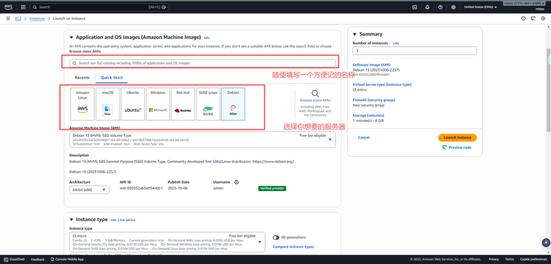
Task: Open CloudShell icon in top bar
Action: 415,7
